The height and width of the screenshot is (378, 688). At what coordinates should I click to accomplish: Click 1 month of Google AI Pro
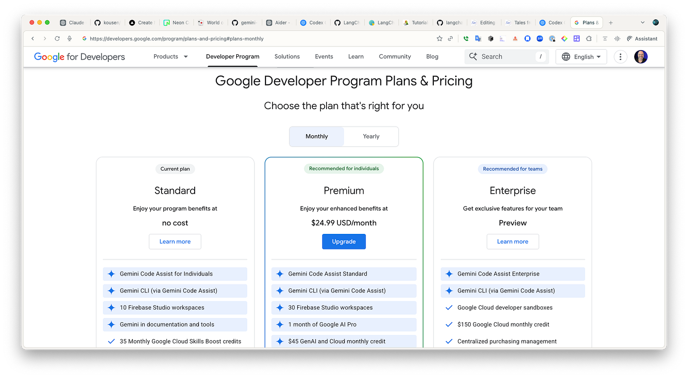pos(344,325)
